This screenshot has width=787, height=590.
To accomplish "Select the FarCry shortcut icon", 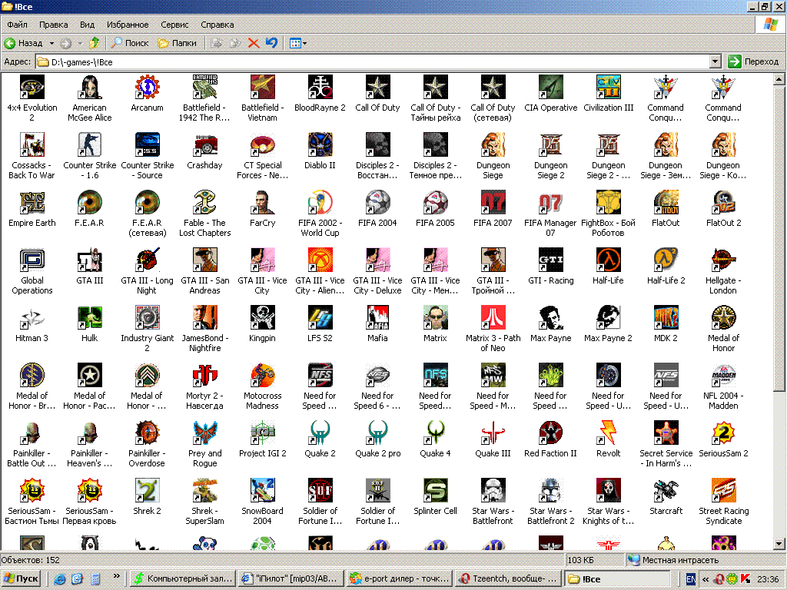I will 262,202.
